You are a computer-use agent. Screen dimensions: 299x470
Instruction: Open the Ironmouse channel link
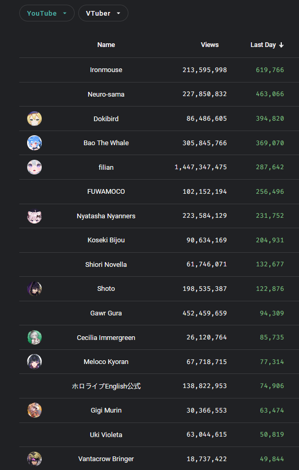(x=106, y=70)
